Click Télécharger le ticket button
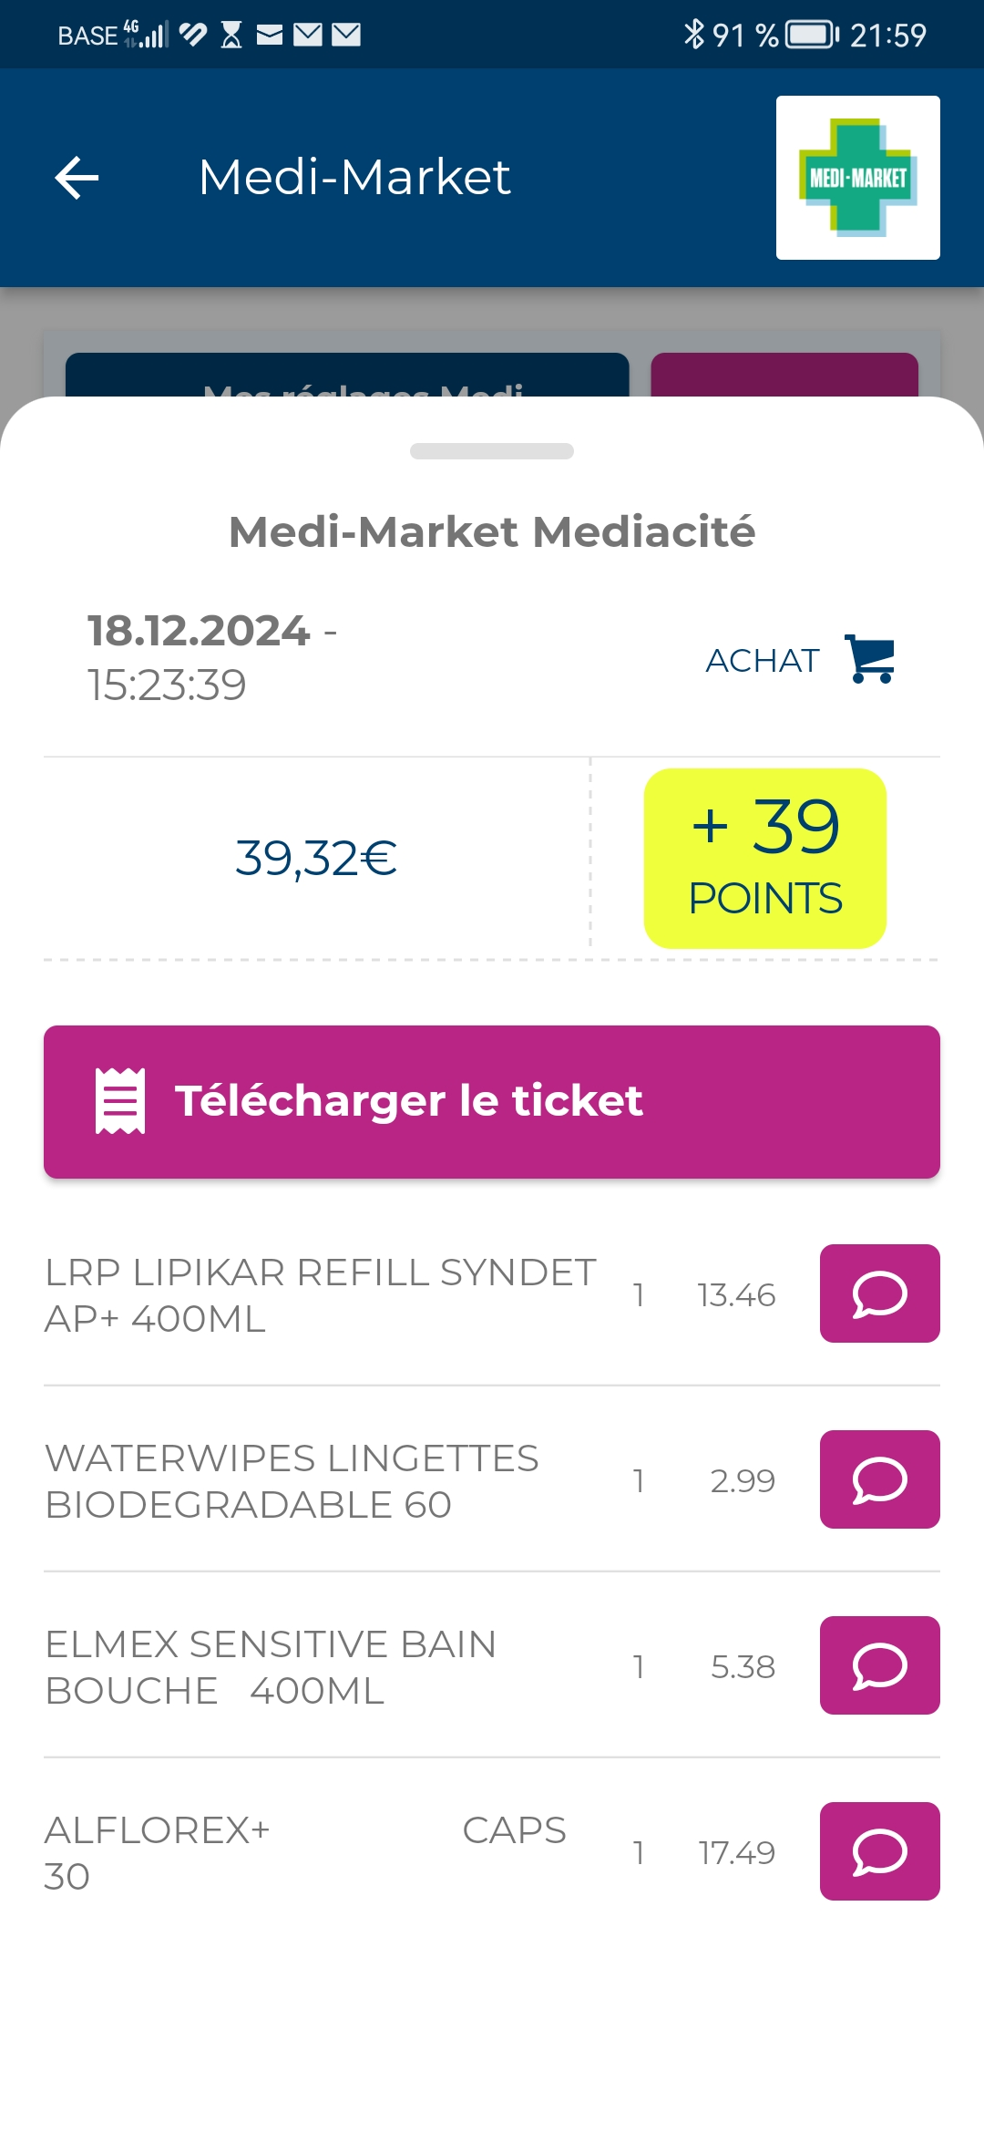Viewport: 984px width, 2133px height. pos(492,1101)
